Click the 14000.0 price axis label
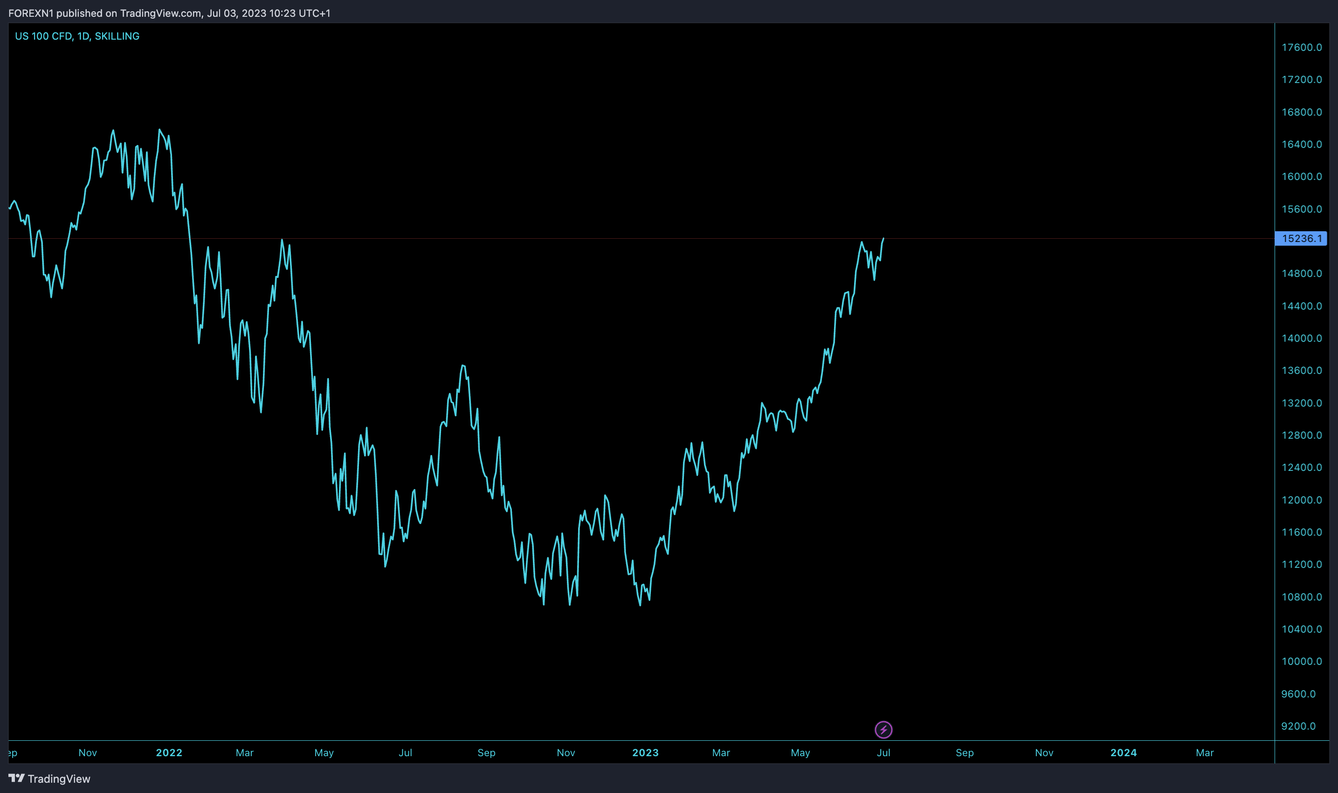The width and height of the screenshot is (1338, 793). (1302, 338)
